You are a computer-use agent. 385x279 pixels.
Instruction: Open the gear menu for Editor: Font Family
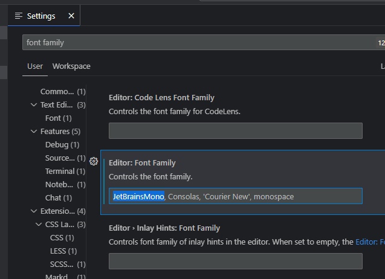click(x=94, y=161)
